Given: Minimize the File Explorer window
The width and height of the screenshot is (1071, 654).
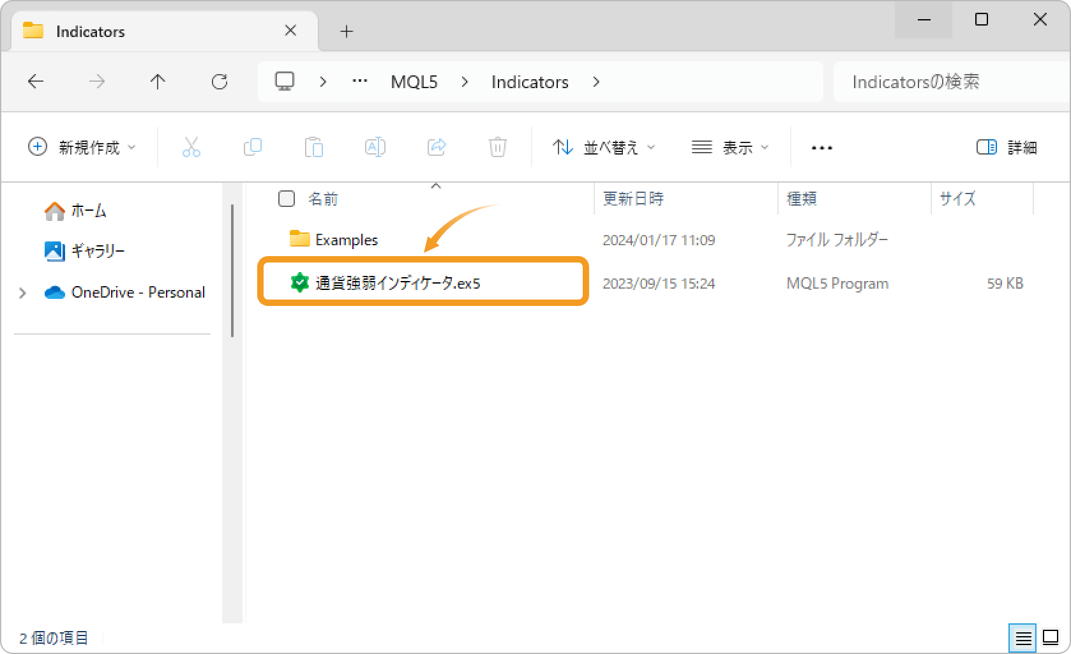Looking at the screenshot, I should coord(924,20).
